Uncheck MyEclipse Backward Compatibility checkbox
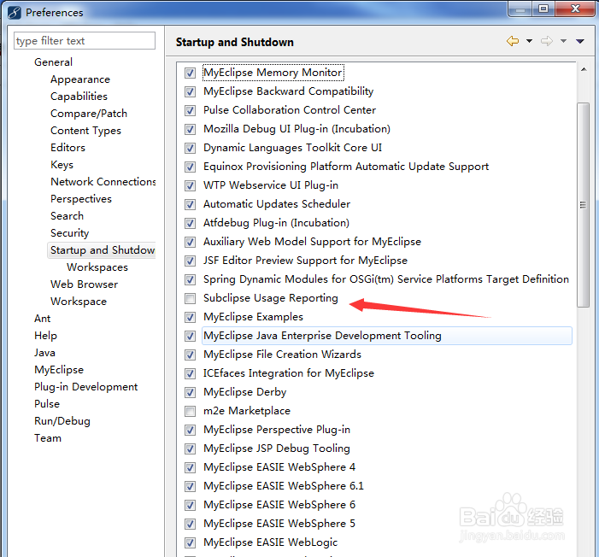The image size is (599, 557). click(x=190, y=91)
